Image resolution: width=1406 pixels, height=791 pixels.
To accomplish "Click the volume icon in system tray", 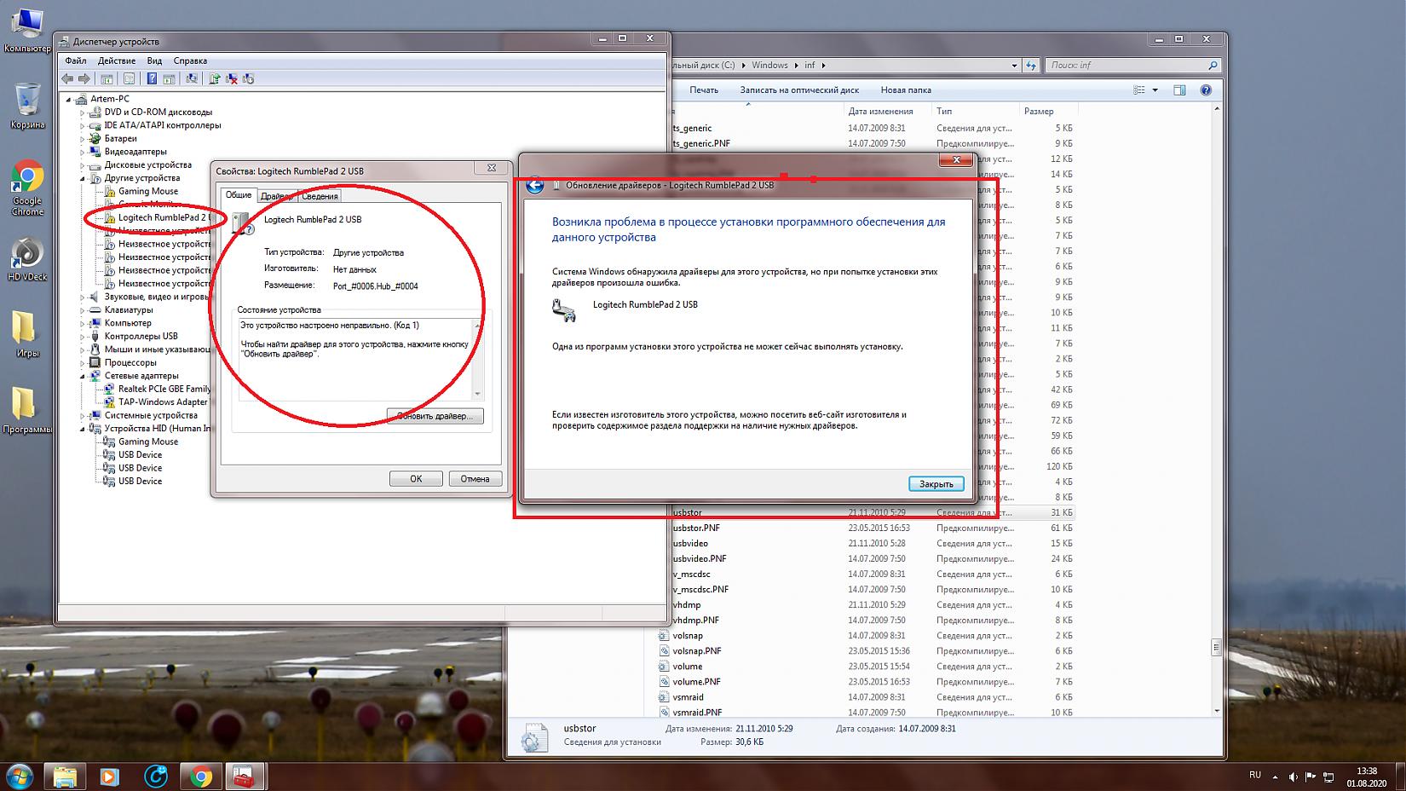I will pyautogui.click(x=1294, y=777).
